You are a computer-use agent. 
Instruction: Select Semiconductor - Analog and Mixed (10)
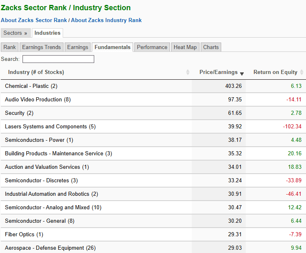tap(53, 207)
